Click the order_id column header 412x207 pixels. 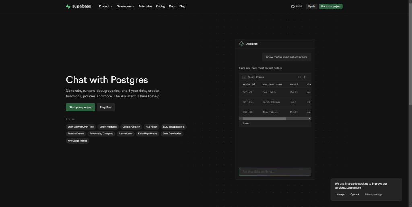(x=249, y=84)
